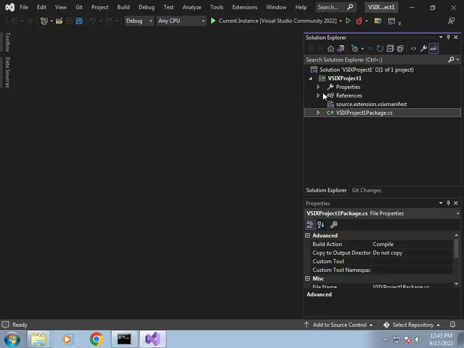Open the Toolbox side tab
Screen dimensions: 464x348
[7, 42]
